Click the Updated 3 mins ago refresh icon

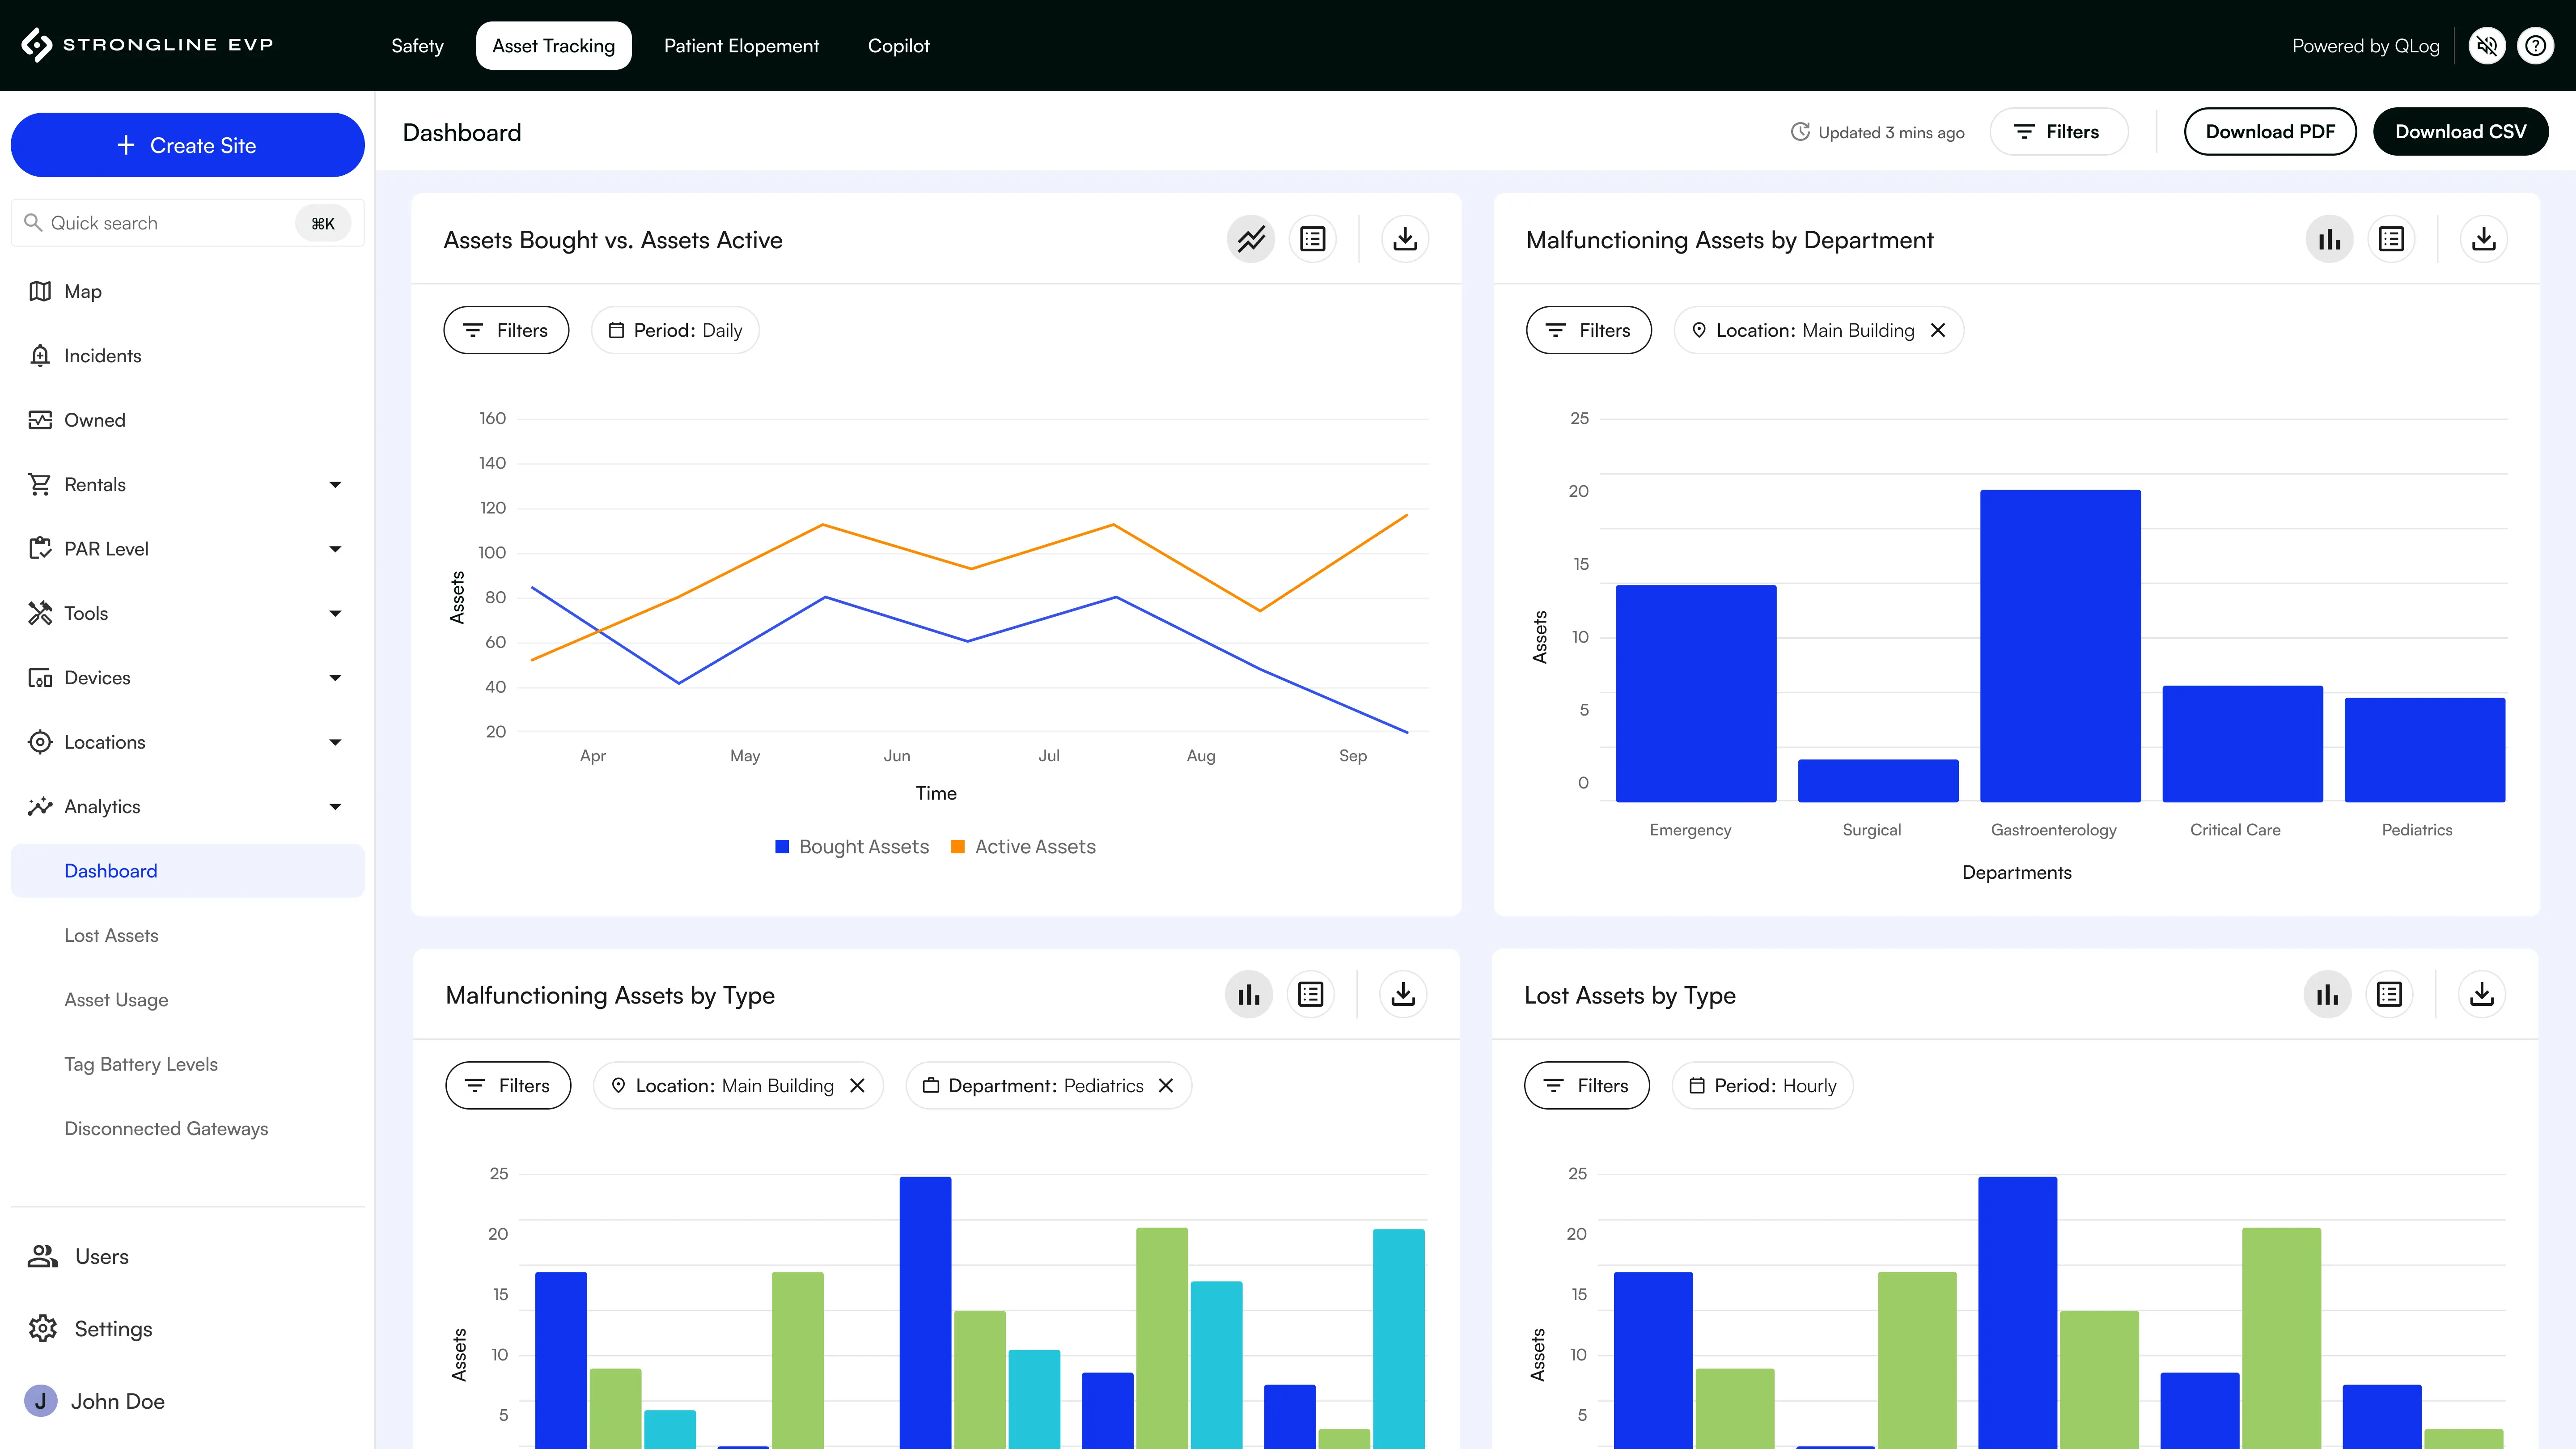pyautogui.click(x=1800, y=132)
